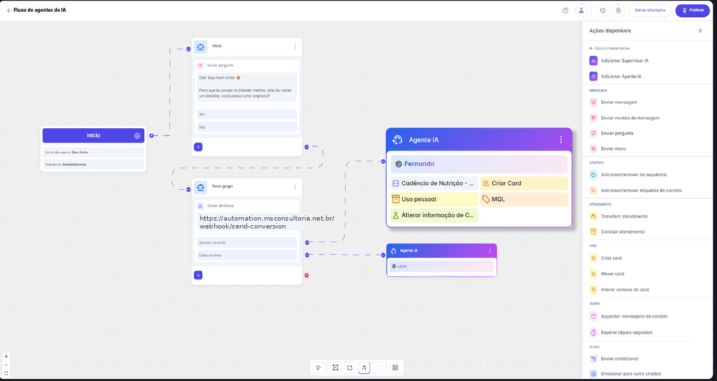Image resolution: width=717 pixels, height=381 pixels.
Task: Open the test flask icon
Action: pyautogui.click(x=581, y=11)
